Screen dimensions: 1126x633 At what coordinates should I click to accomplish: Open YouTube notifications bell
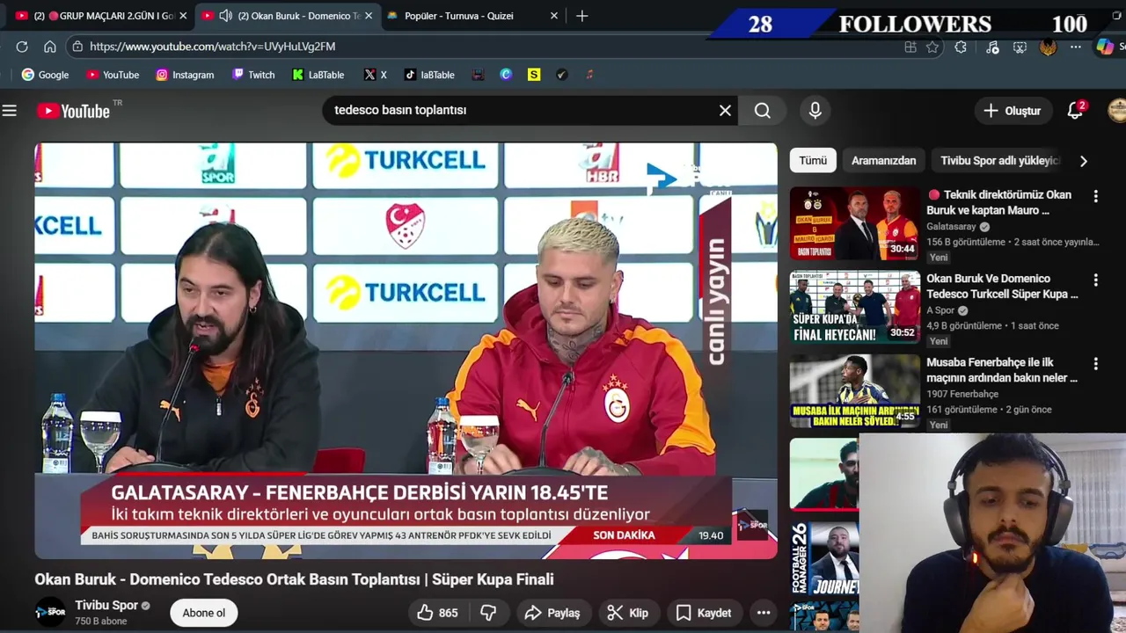(x=1076, y=111)
